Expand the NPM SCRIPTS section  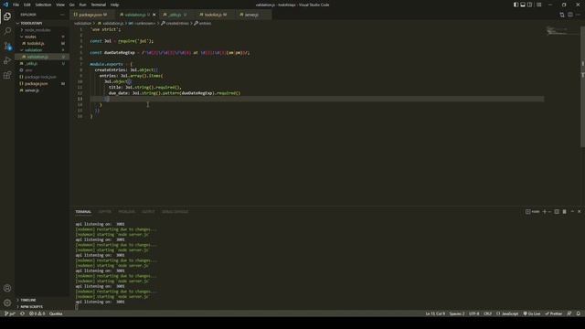click(x=41, y=307)
